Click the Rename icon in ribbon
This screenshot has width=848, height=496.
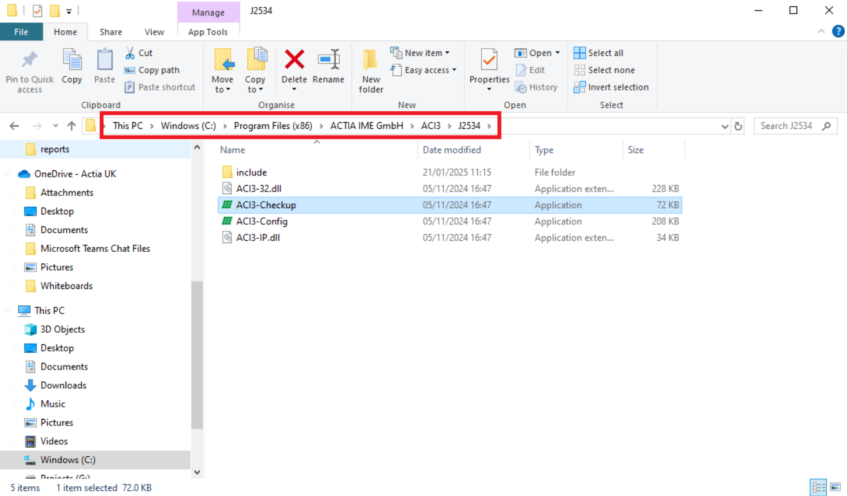[x=328, y=60]
